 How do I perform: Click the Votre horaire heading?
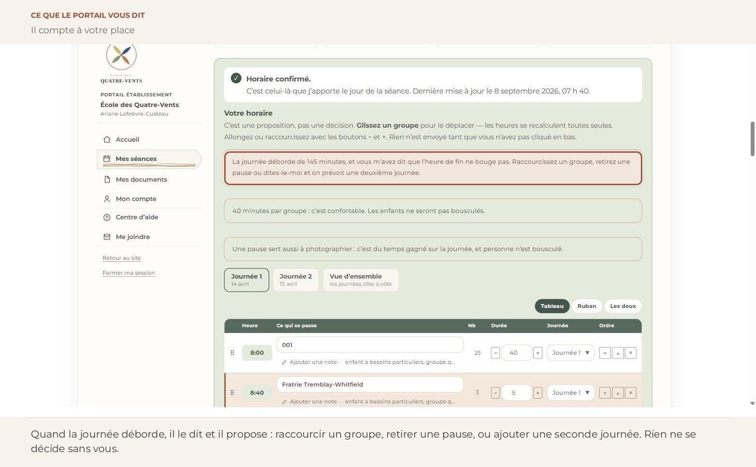tap(248, 113)
